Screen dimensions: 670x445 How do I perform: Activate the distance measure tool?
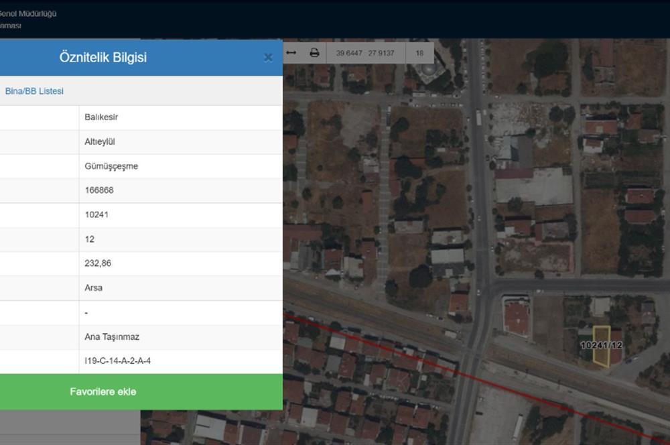click(291, 52)
